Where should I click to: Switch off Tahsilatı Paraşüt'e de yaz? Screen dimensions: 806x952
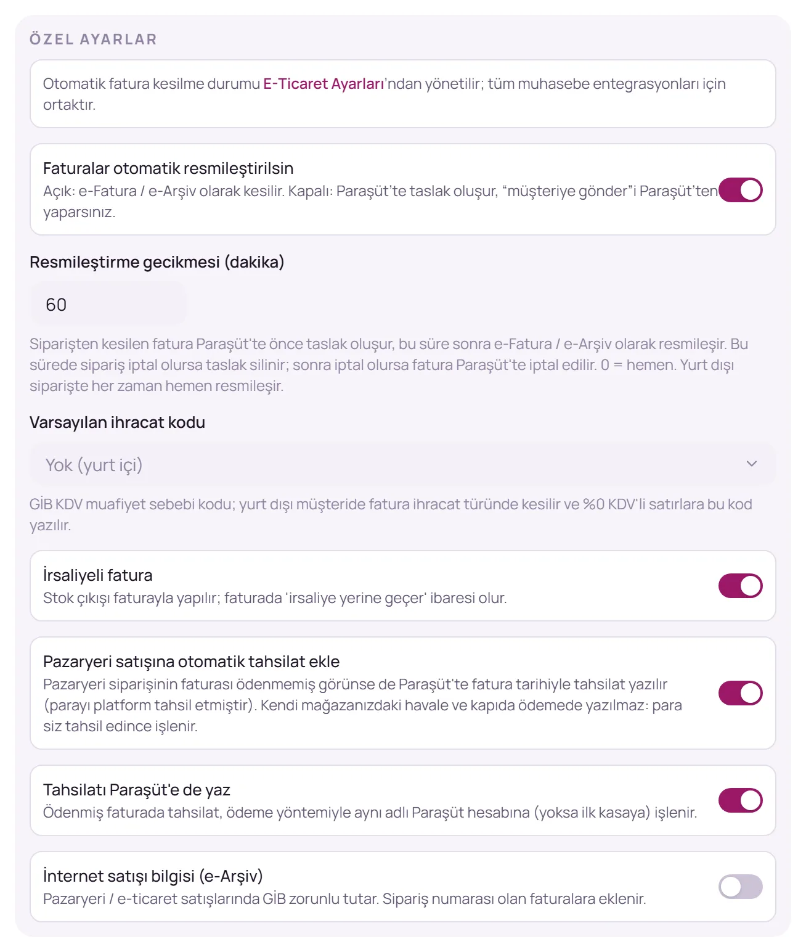click(740, 800)
